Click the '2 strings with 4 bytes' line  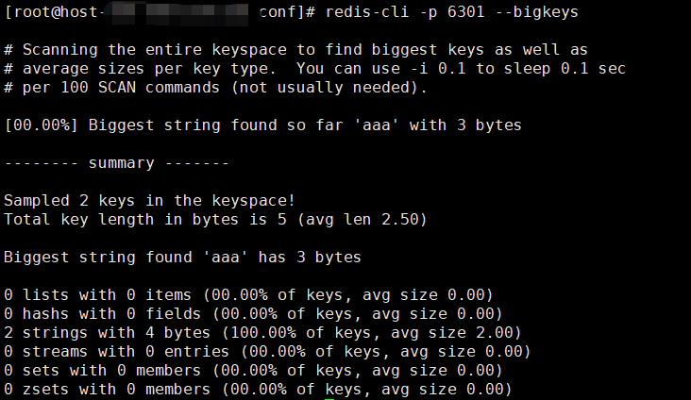pyautogui.click(x=258, y=332)
